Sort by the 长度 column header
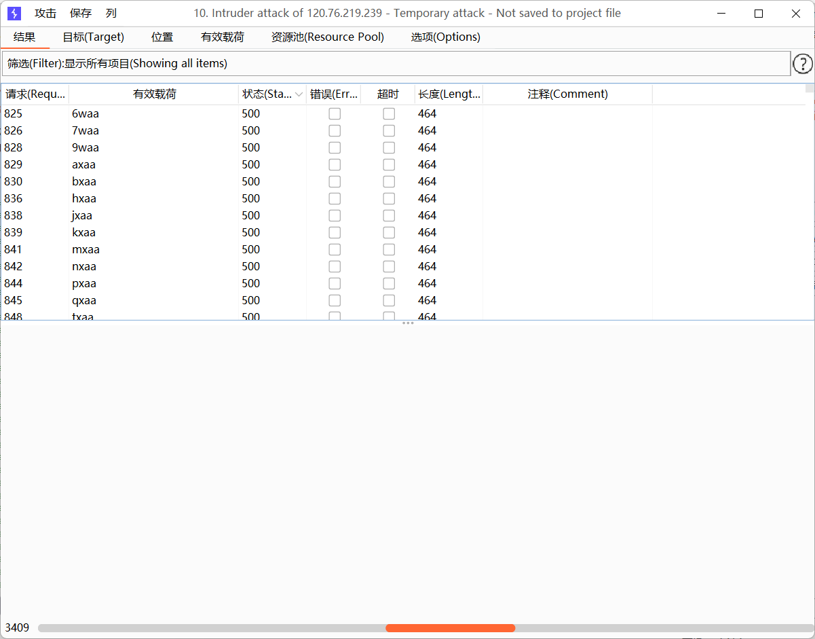 [x=449, y=94]
